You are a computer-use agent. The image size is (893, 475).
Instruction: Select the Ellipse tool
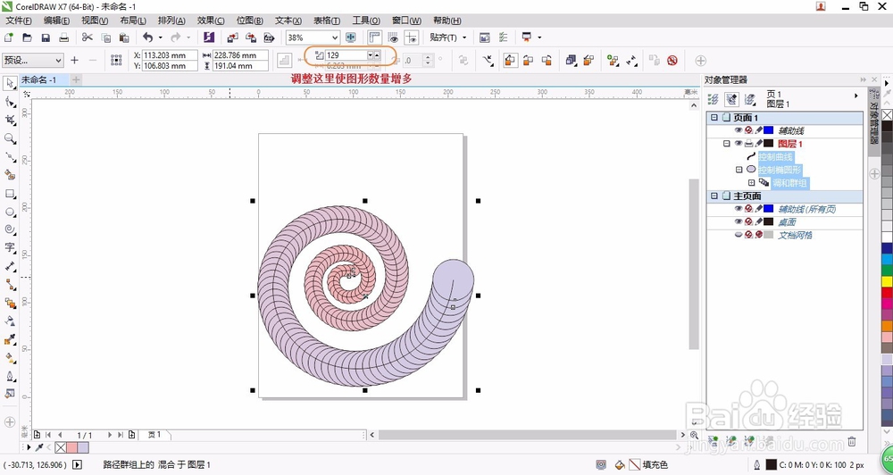(x=10, y=212)
